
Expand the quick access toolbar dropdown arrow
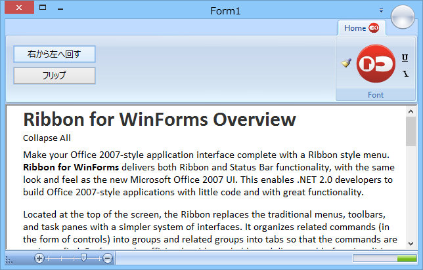[381, 10]
